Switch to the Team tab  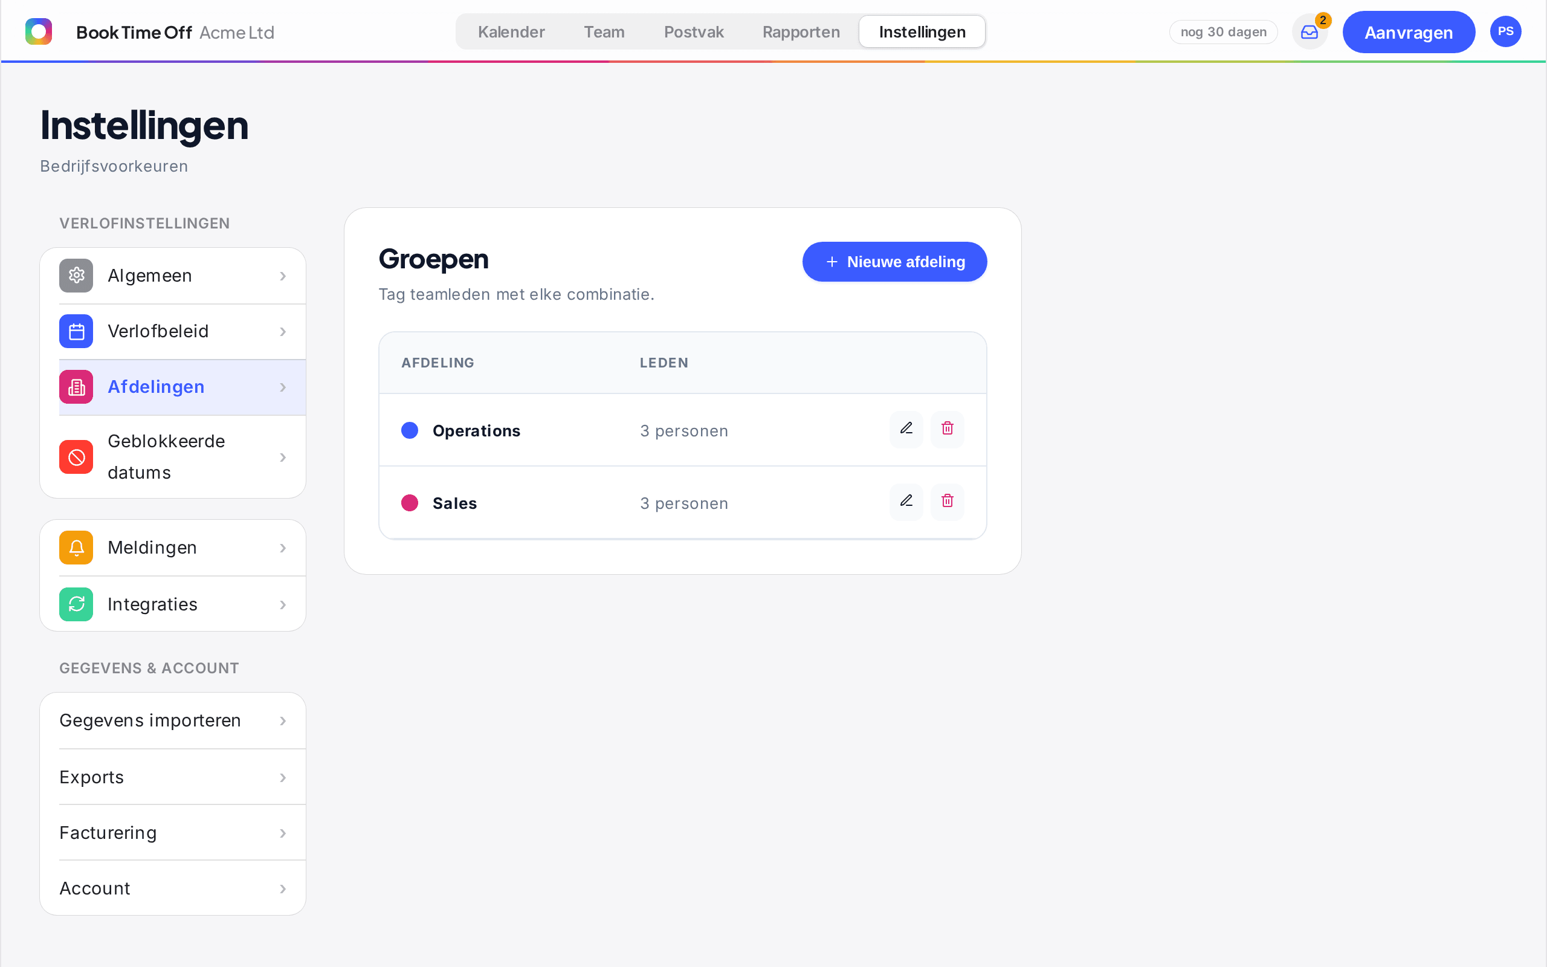(x=604, y=32)
